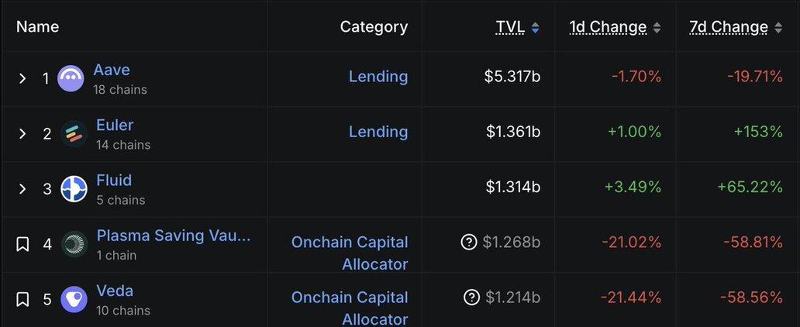This screenshot has width=800, height=327.
Task: Bookmark the Plasma Saving Vaults row
Action: 22,244
